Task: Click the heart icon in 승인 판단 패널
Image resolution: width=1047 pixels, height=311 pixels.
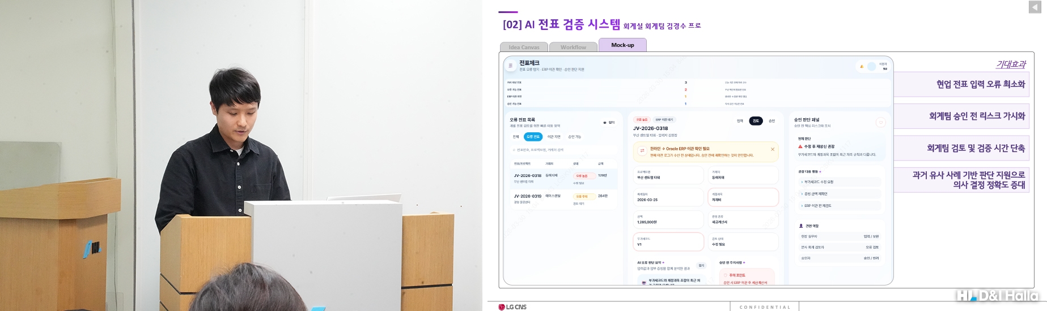Action: pyautogui.click(x=880, y=122)
